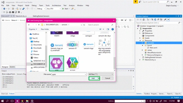Switch to Source view tab

point(12,67)
